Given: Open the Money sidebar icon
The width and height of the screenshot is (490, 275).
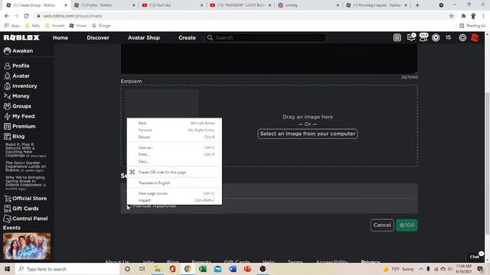Looking at the screenshot, I should click(x=7, y=96).
